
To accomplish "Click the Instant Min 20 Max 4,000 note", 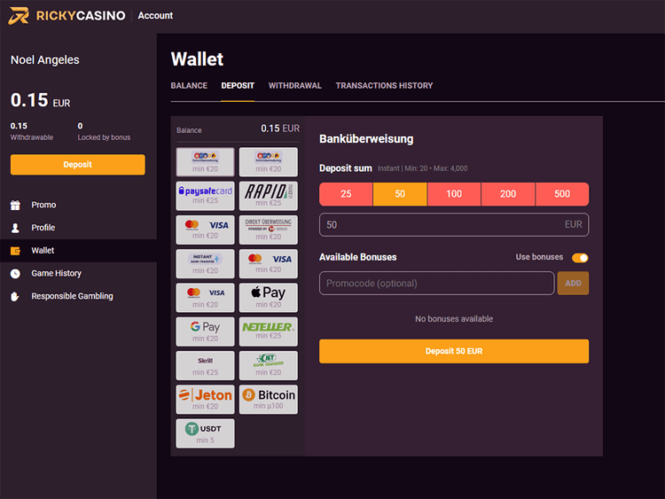I will (x=422, y=168).
